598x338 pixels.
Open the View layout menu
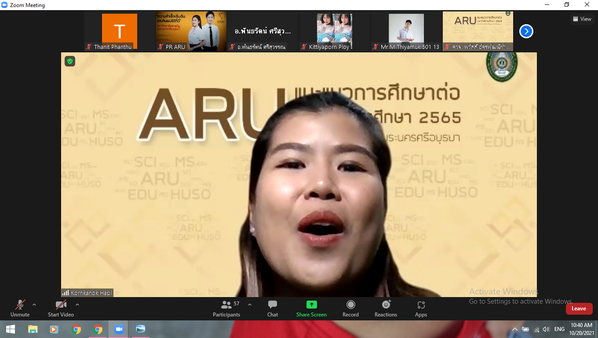[x=582, y=19]
